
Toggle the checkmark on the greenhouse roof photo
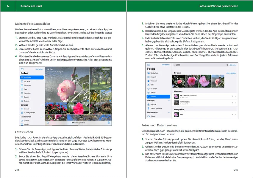(x=110, y=101)
